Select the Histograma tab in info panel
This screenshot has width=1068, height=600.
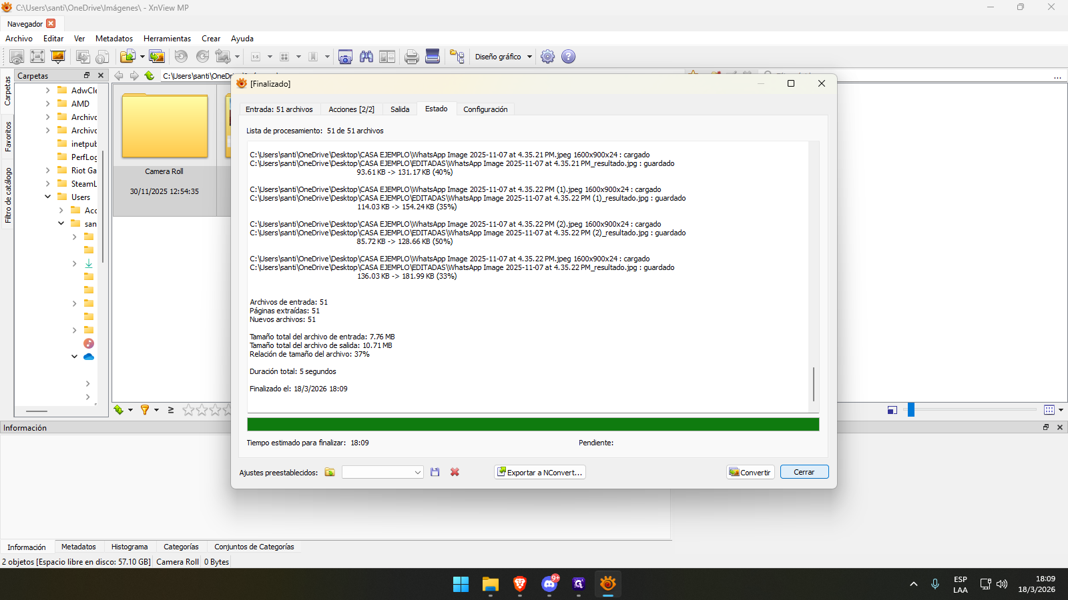pyautogui.click(x=129, y=547)
